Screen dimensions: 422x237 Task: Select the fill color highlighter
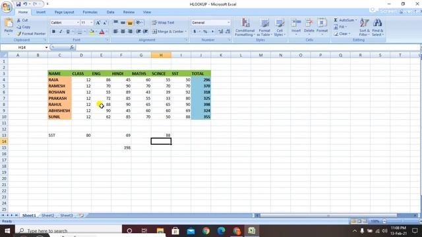click(x=92, y=32)
